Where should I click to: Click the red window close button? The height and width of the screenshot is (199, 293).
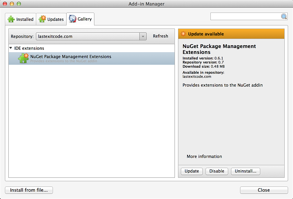(x=5, y=4)
